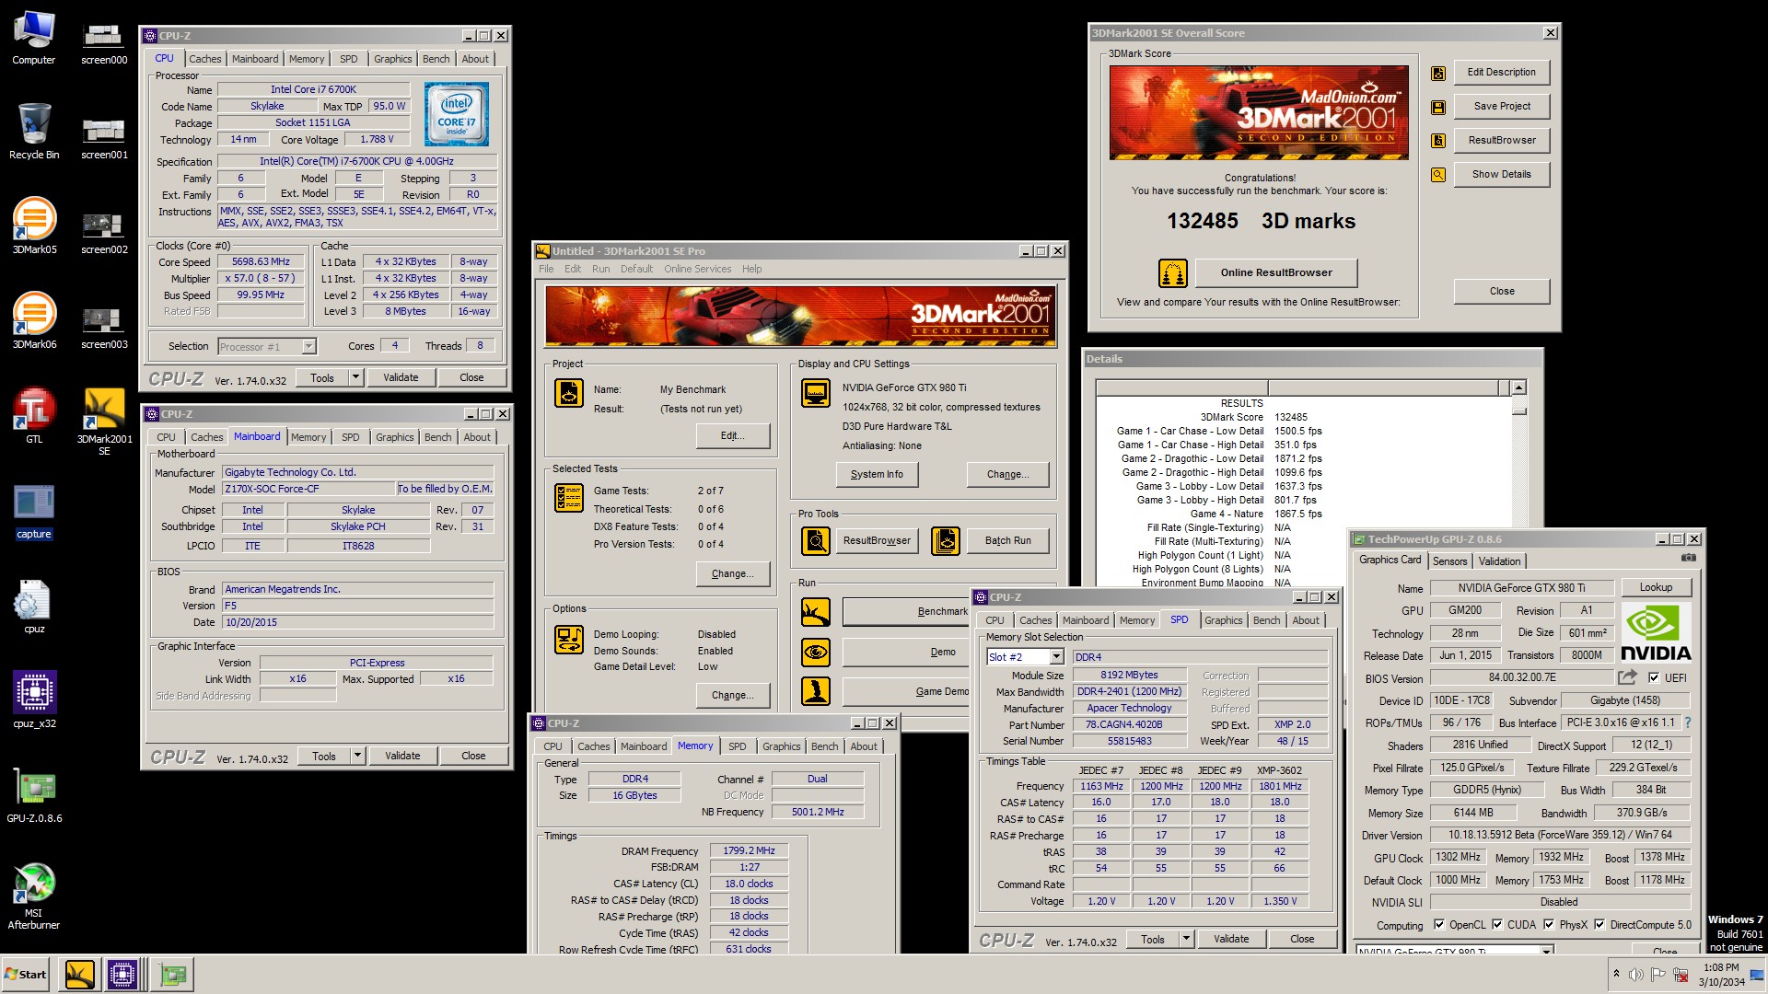1768x994 pixels.
Task: Click the SPD Part Number field 78.CAGN4.4020B
Action: click(1128, 725)
